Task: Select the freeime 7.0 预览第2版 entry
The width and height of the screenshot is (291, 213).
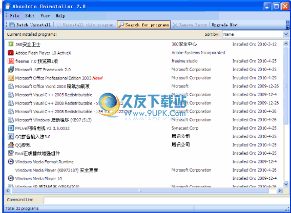Action: pyautogui.click(x=144, y=61)
